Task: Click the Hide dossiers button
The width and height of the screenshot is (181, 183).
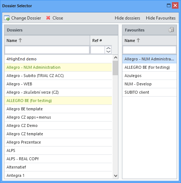Action: (x=127, y=18)
